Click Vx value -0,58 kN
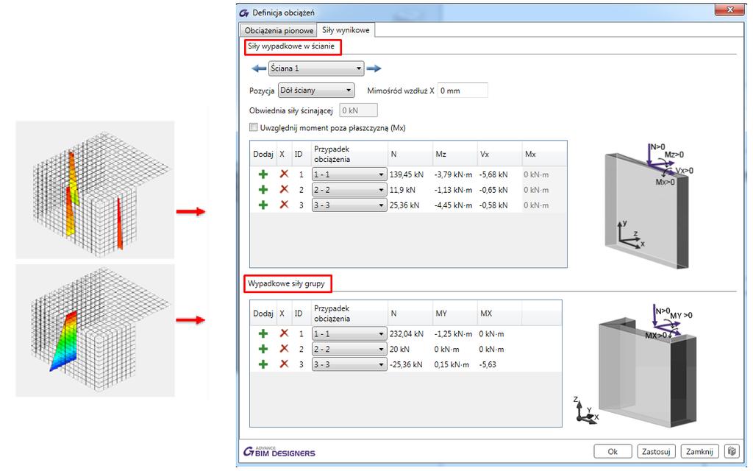Image resolution: width=753 pixels, height=471 pixels. point(493,205)
